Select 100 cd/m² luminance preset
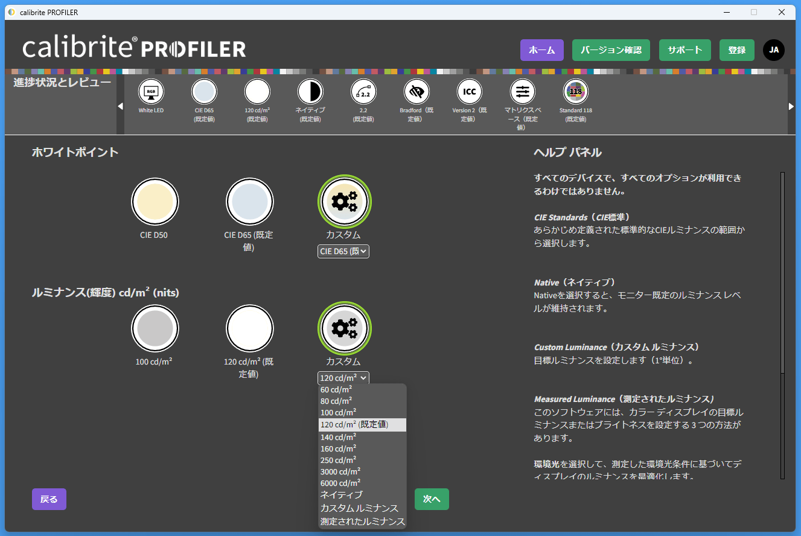The image size is (801, 536). pyautogui.click(x=155, y=328)
